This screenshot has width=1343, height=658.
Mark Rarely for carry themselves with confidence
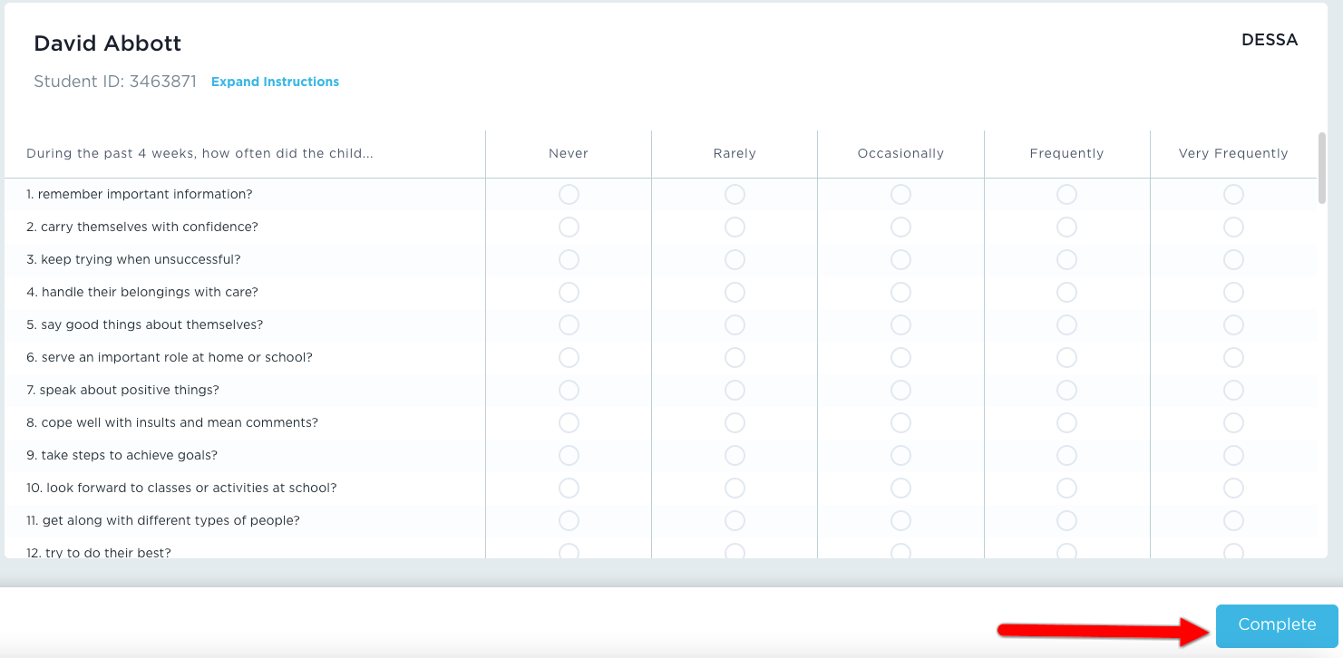(x=735, y=227)
